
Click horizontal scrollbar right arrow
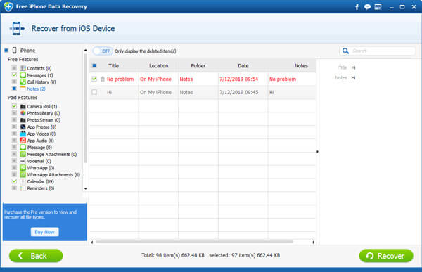313,242
